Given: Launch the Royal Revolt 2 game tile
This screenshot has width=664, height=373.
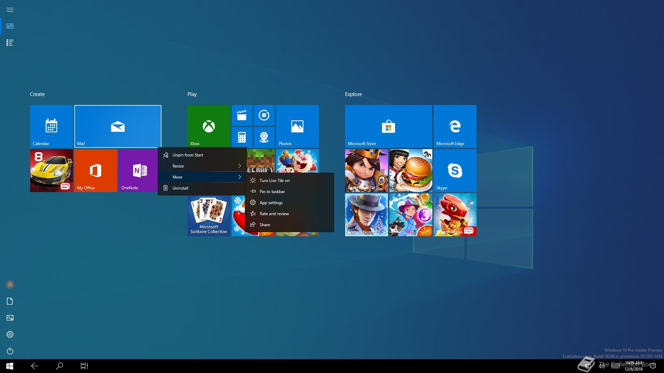Looking at the screenshot, I should (366, 171).
